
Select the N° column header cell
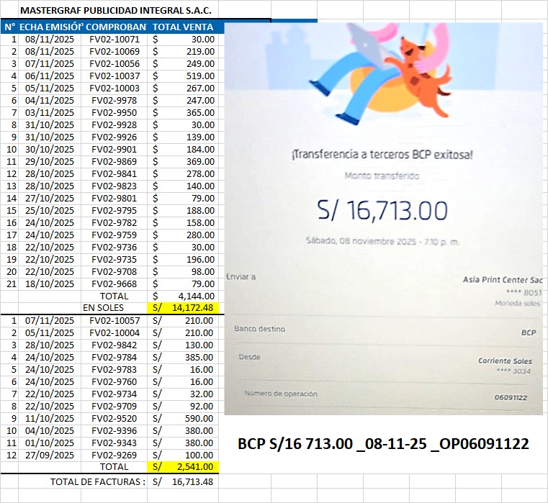pyautogui.click(x=10, y=27)
